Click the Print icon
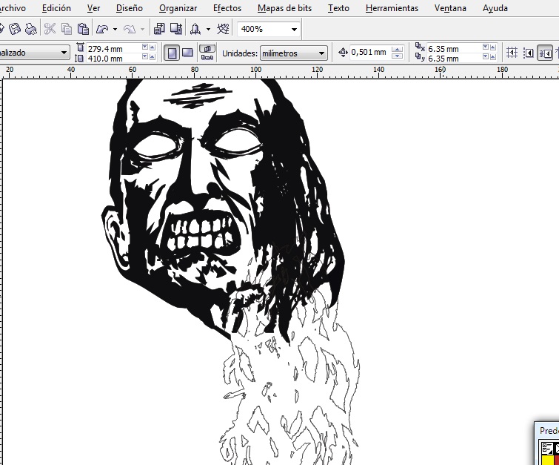The height and width of the screenshot is (465, 559). coord(31,29)
